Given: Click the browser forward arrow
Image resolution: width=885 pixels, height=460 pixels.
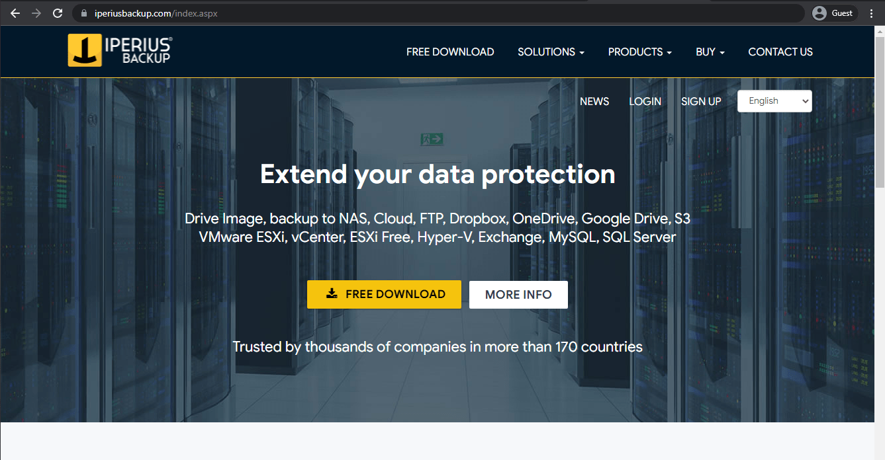Looking at the screenshot, I should 36,13.
